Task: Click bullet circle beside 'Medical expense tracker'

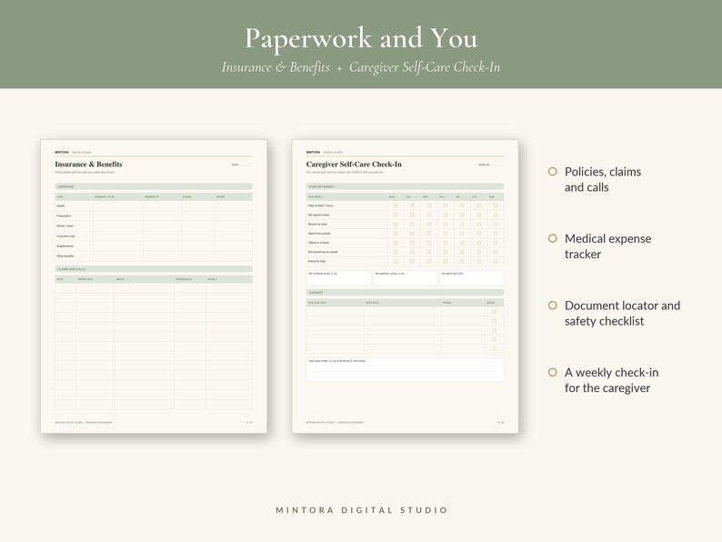Action: [553, 238]
